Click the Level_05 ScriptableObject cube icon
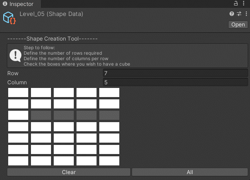The height and width of the screenshot is (180, 250). click(x=10, y=18)
